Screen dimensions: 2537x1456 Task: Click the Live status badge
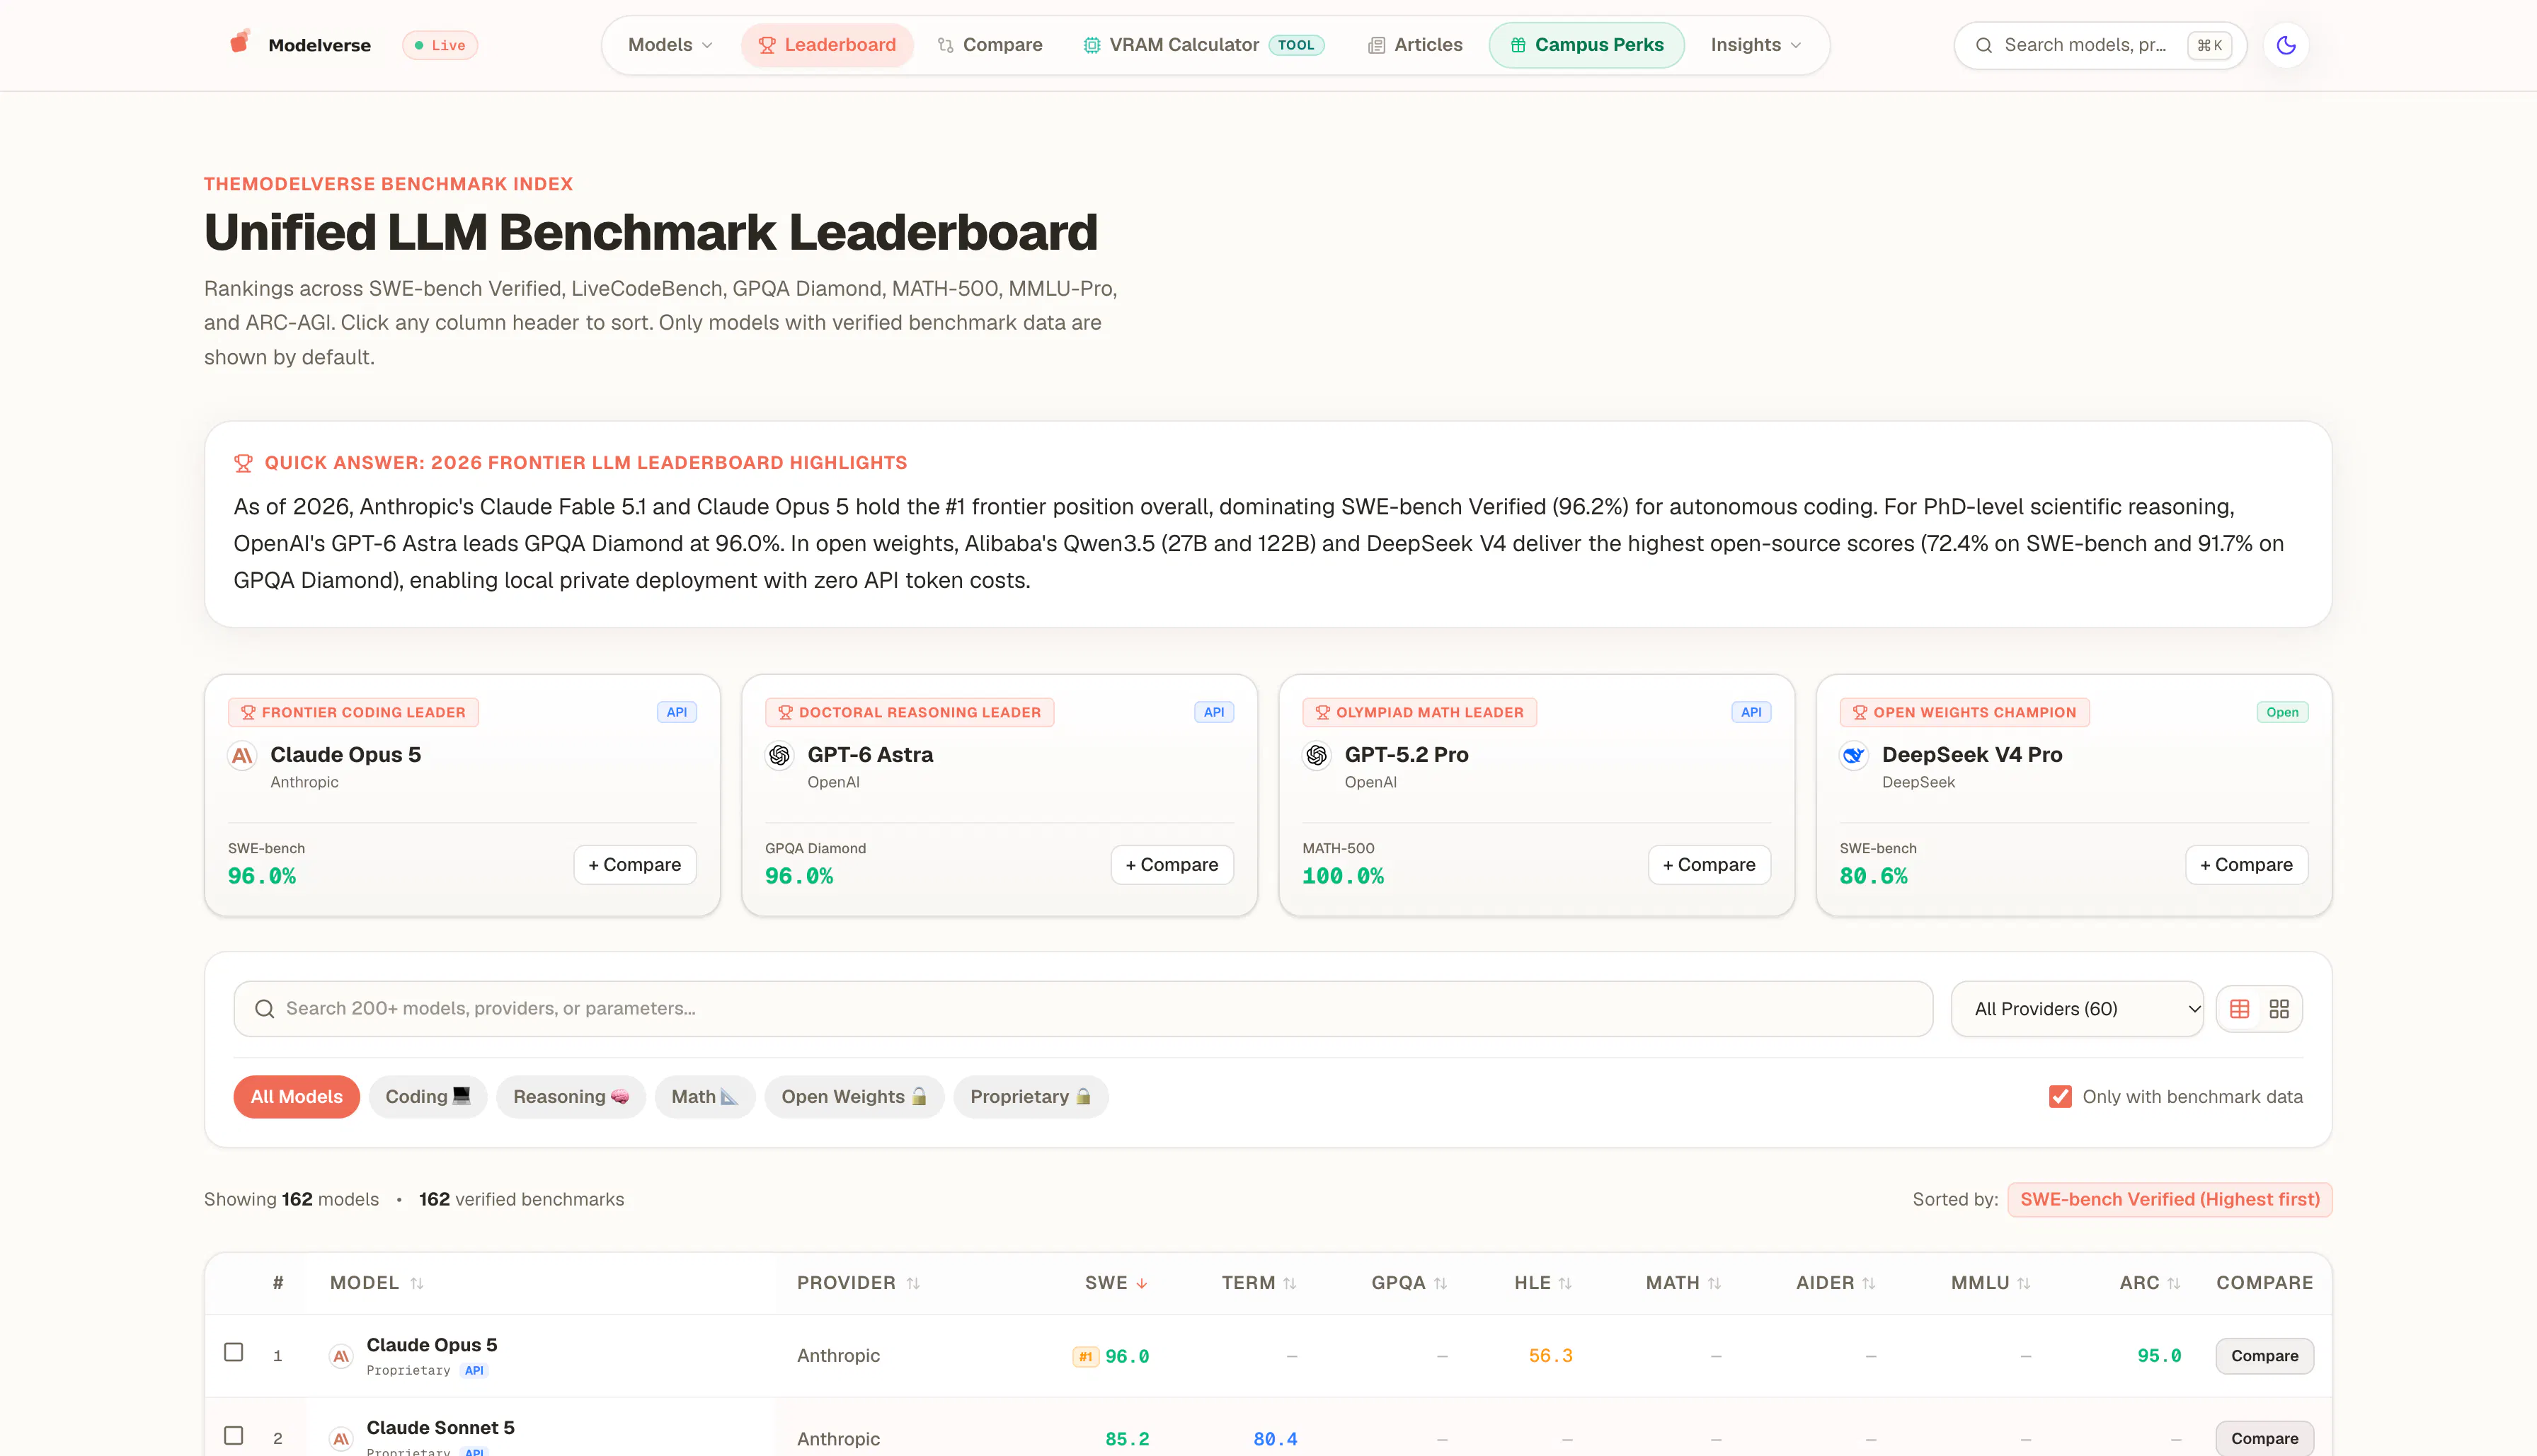point(440,45)
